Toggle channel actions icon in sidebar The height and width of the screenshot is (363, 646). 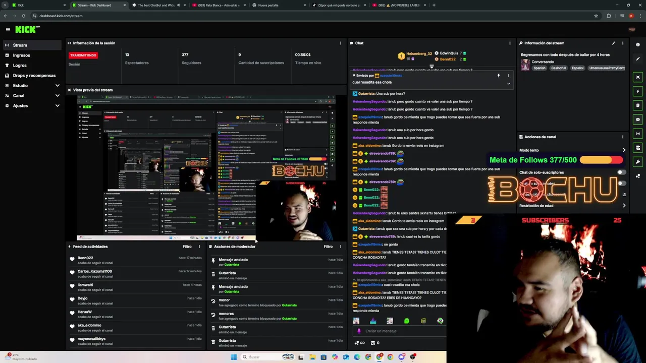638,148
